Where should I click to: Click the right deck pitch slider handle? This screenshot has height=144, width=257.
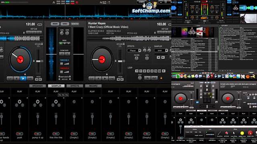[x=120, y=61]
